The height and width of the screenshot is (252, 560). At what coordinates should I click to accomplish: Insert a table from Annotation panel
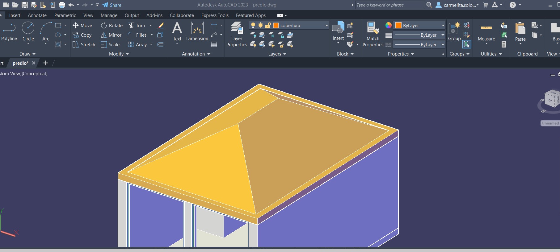pyautogui.click(x=214, y=44)
